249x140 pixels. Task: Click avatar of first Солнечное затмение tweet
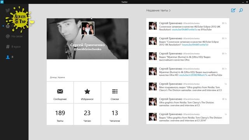click(153, 26)
